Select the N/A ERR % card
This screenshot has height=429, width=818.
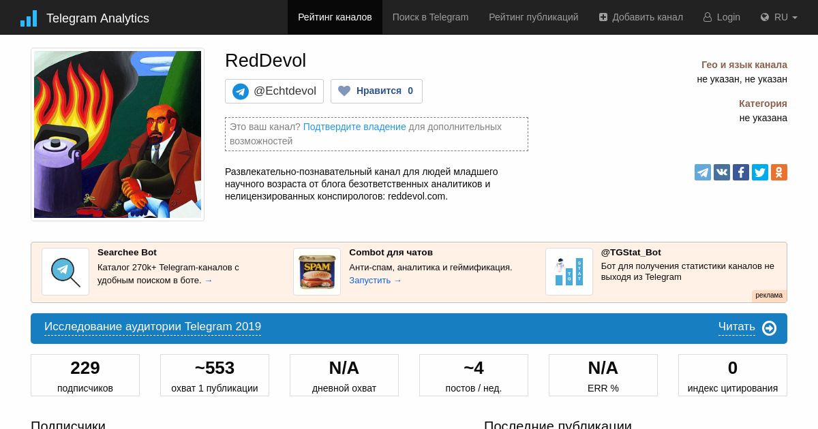pos(603,375)
